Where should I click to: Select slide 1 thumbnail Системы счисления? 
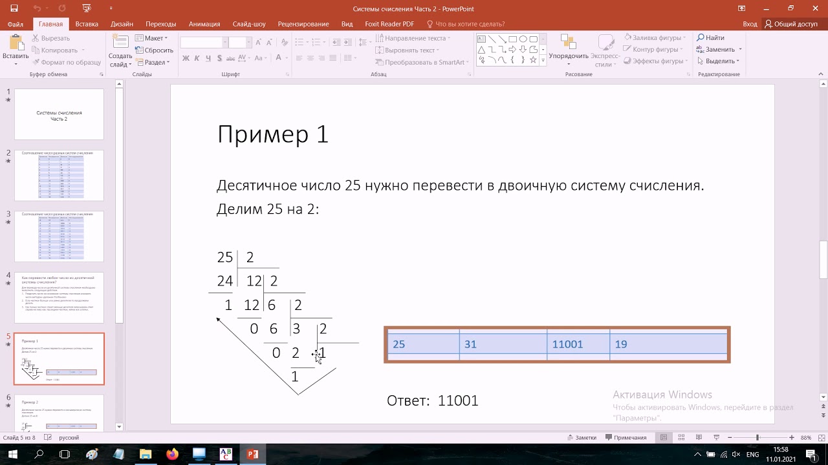[x=59, y=114]
